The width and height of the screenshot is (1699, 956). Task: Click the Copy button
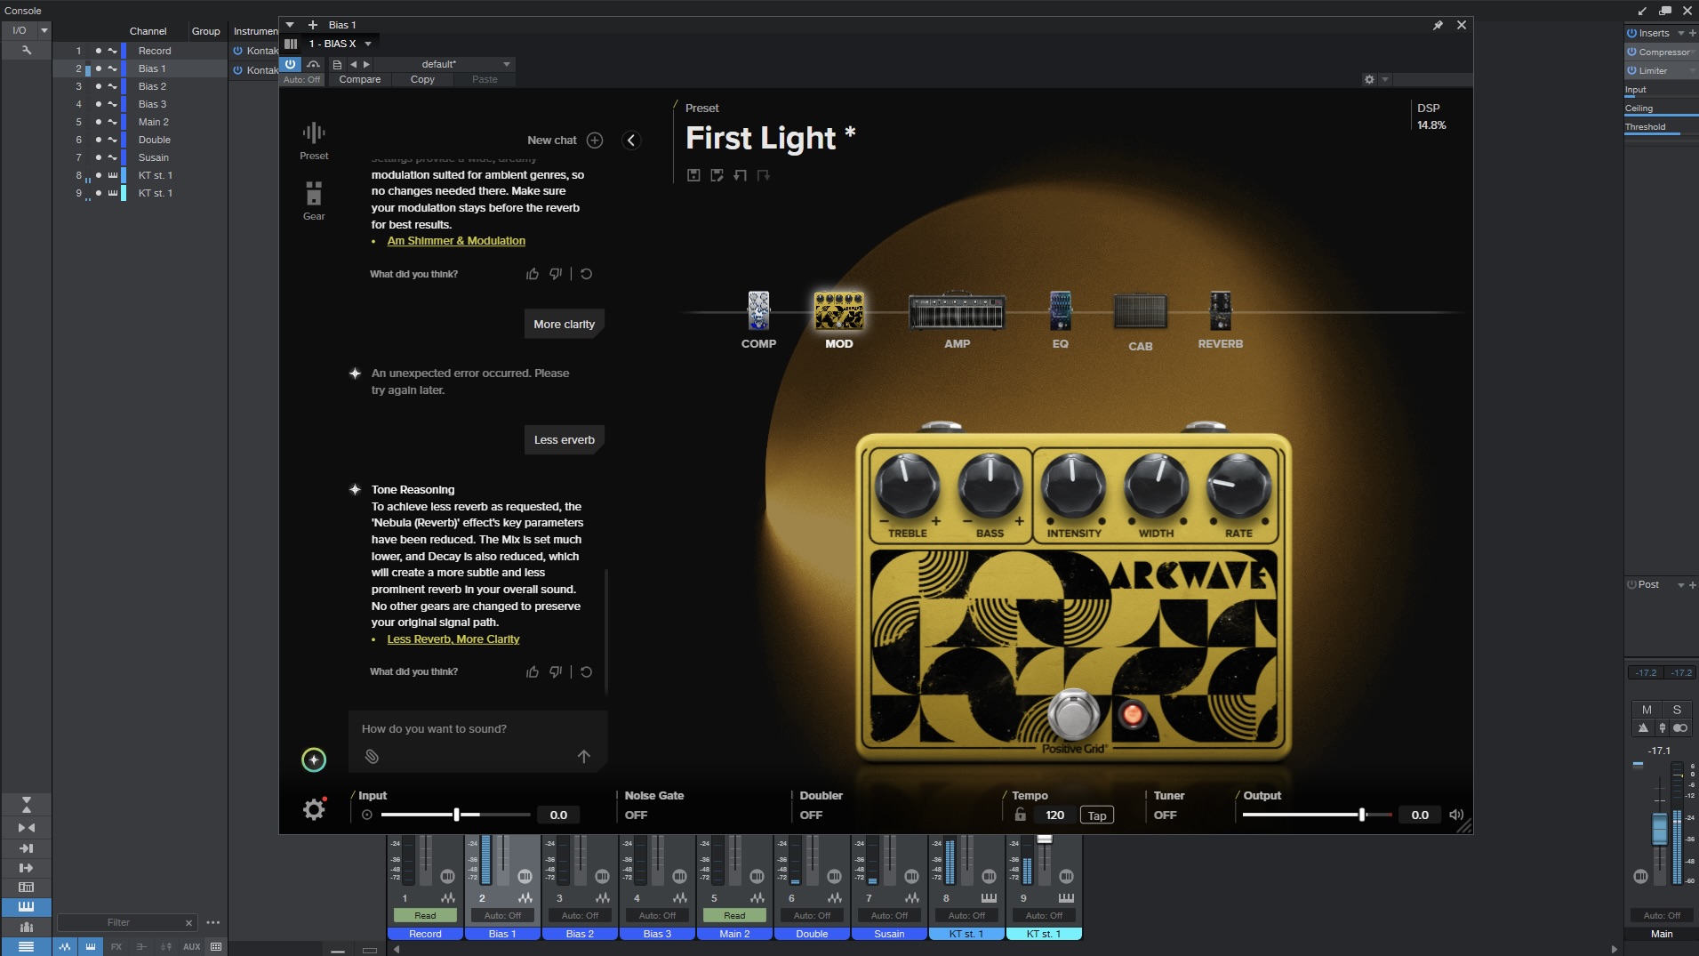click(422, 79)
